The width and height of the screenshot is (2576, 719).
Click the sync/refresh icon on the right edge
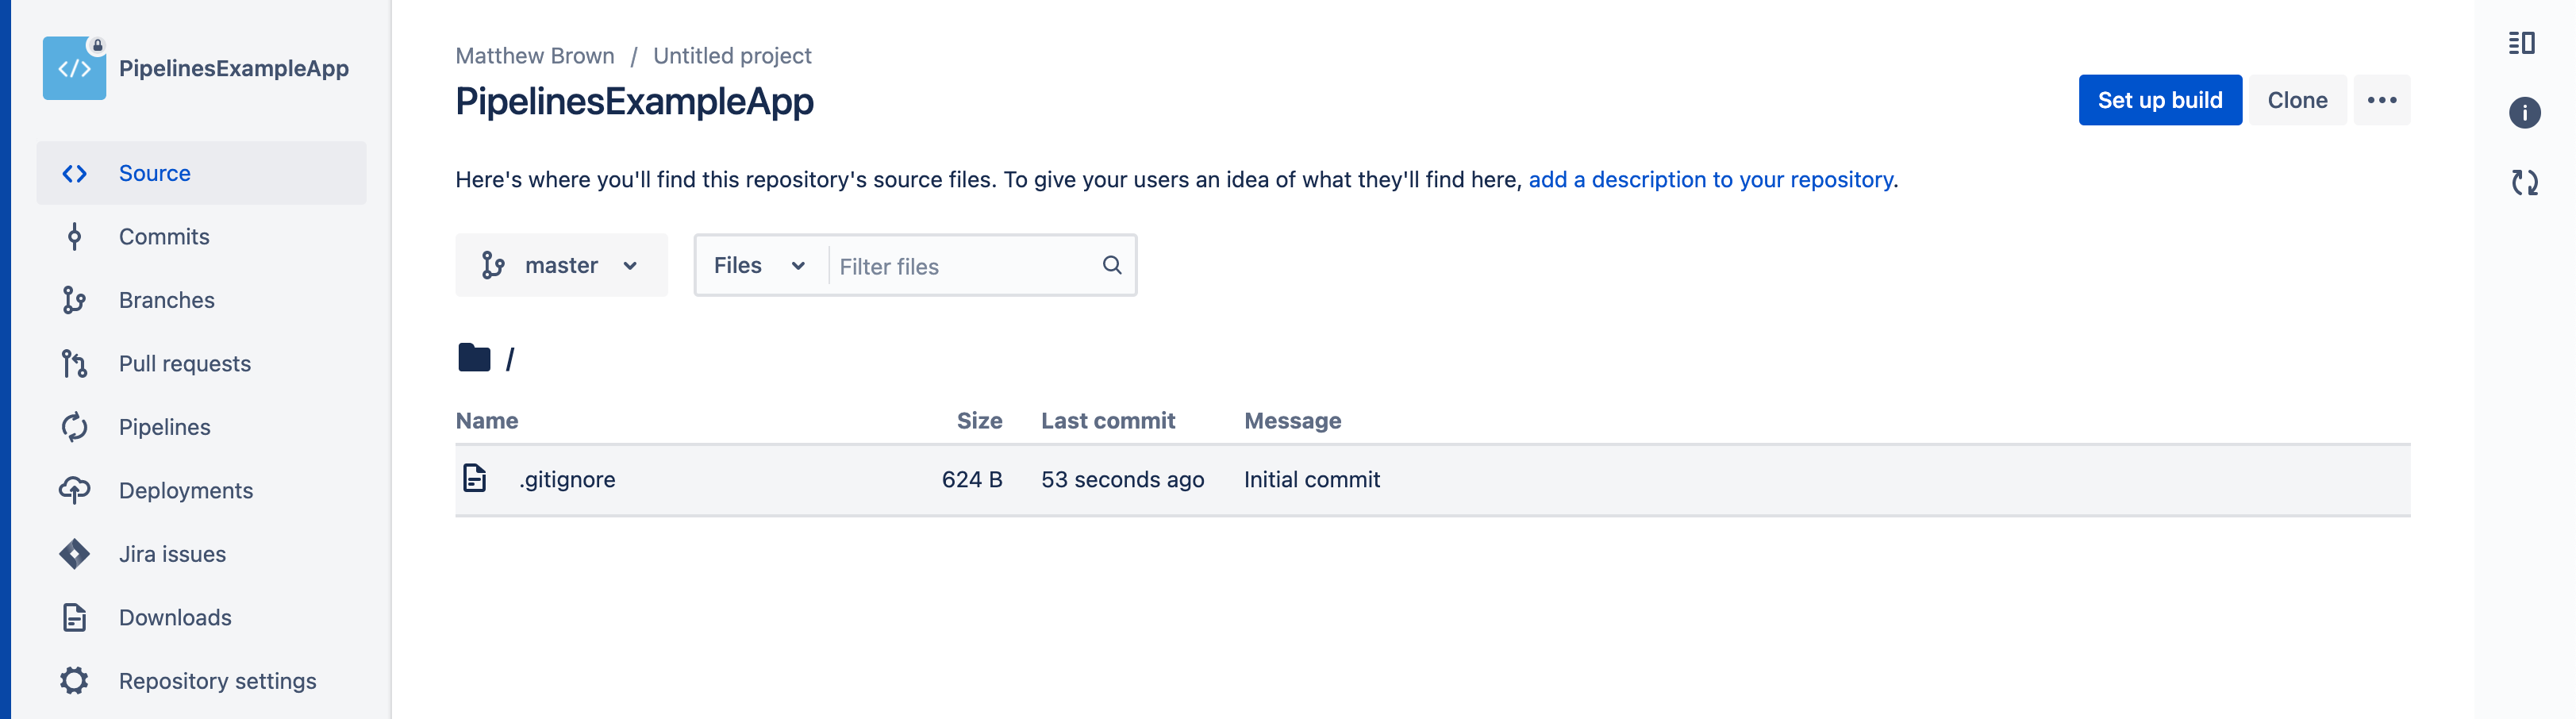pyautogui.click(x=2524, y=183)
